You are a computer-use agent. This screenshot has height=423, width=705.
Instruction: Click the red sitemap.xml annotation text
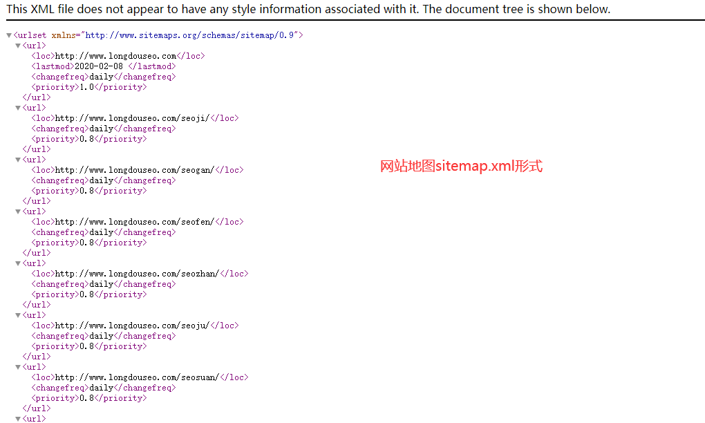[461, 167]
